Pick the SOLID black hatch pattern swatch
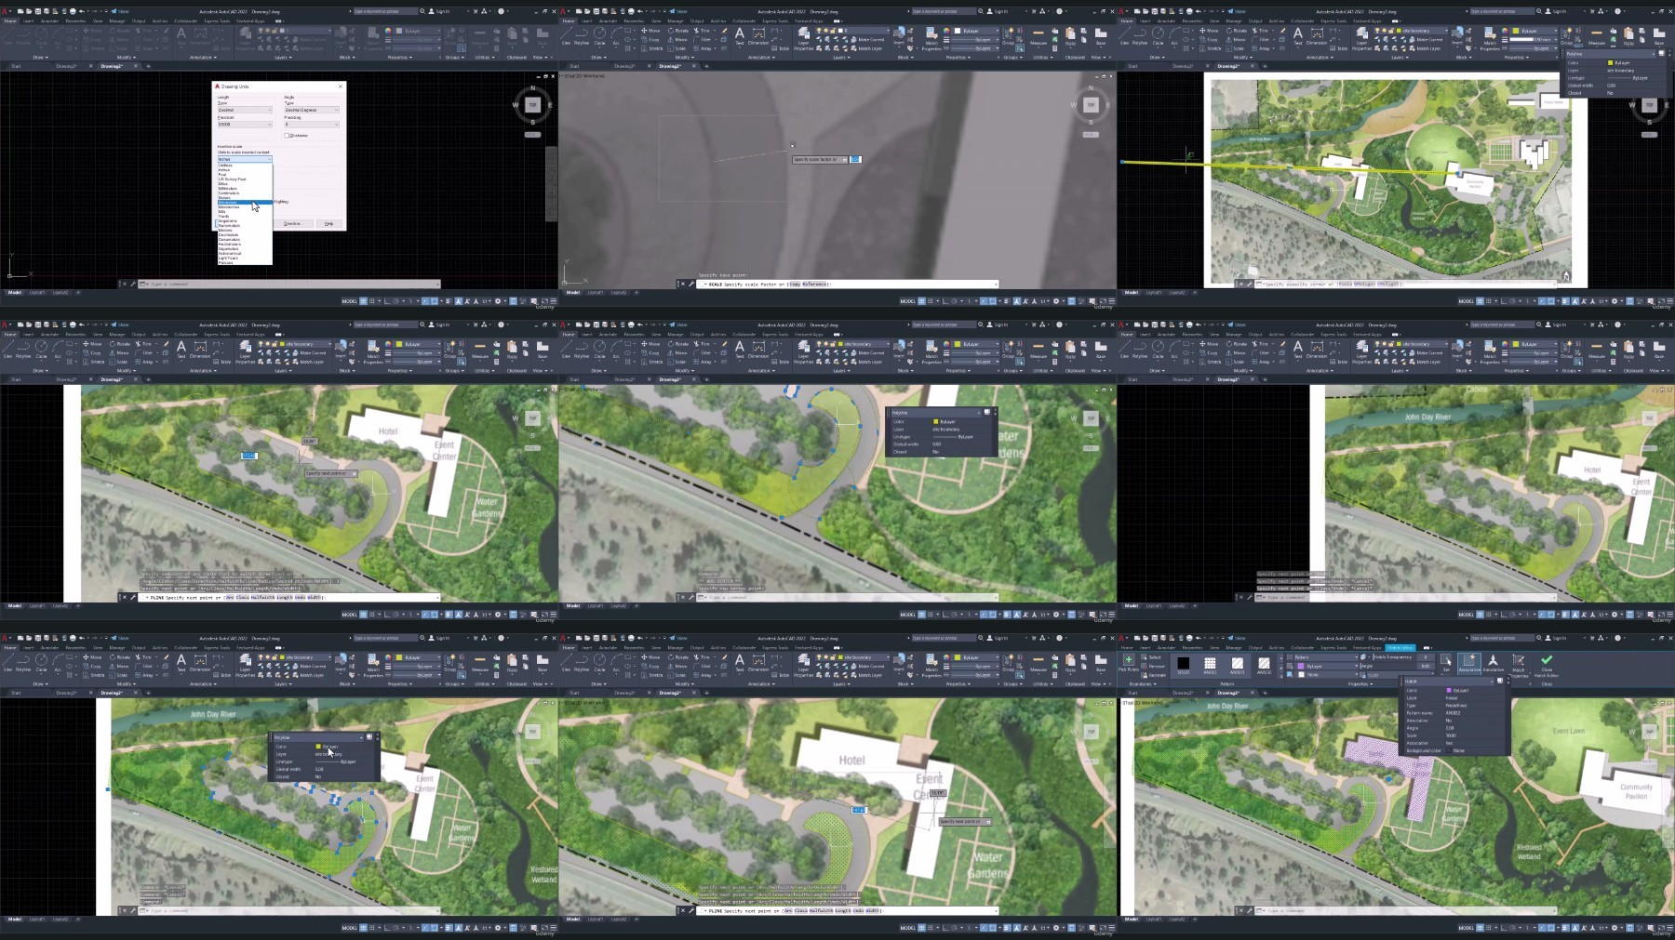1675x940 pixels. (1183, 665)
